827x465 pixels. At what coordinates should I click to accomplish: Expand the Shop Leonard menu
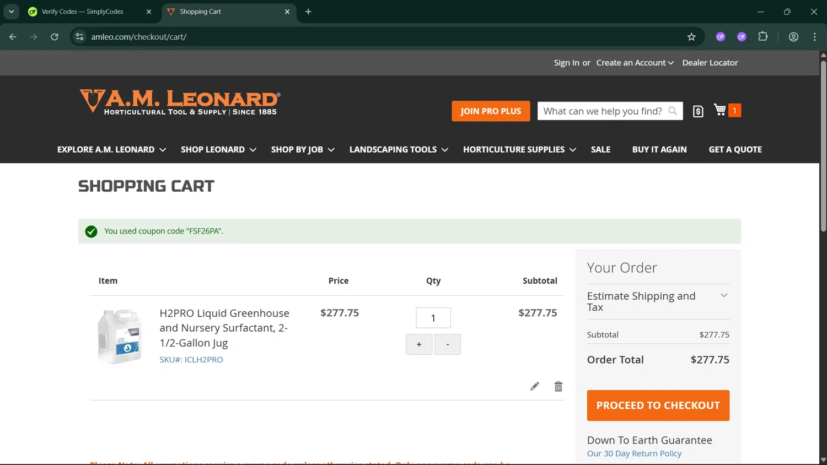pos(218,149)
